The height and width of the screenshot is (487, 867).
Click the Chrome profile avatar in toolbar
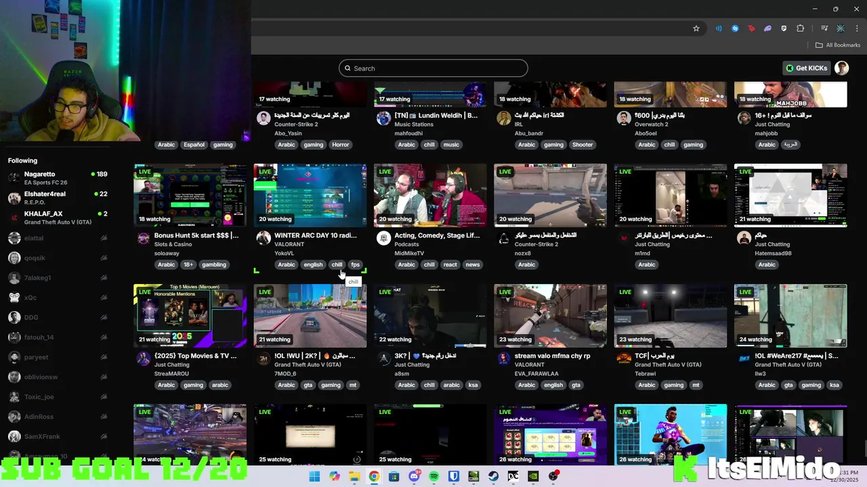point(841,28)
